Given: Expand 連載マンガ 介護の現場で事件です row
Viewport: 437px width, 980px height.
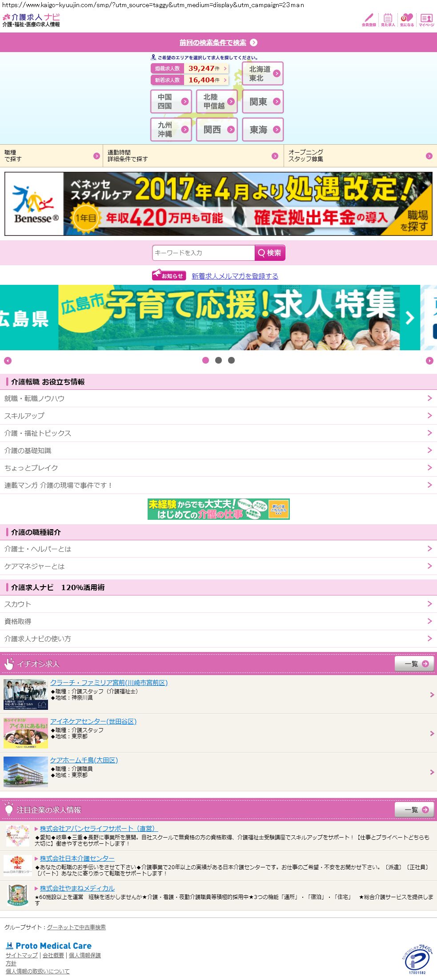Looking at the screenshot, I should pyautogui.click(x=218, y=485).
